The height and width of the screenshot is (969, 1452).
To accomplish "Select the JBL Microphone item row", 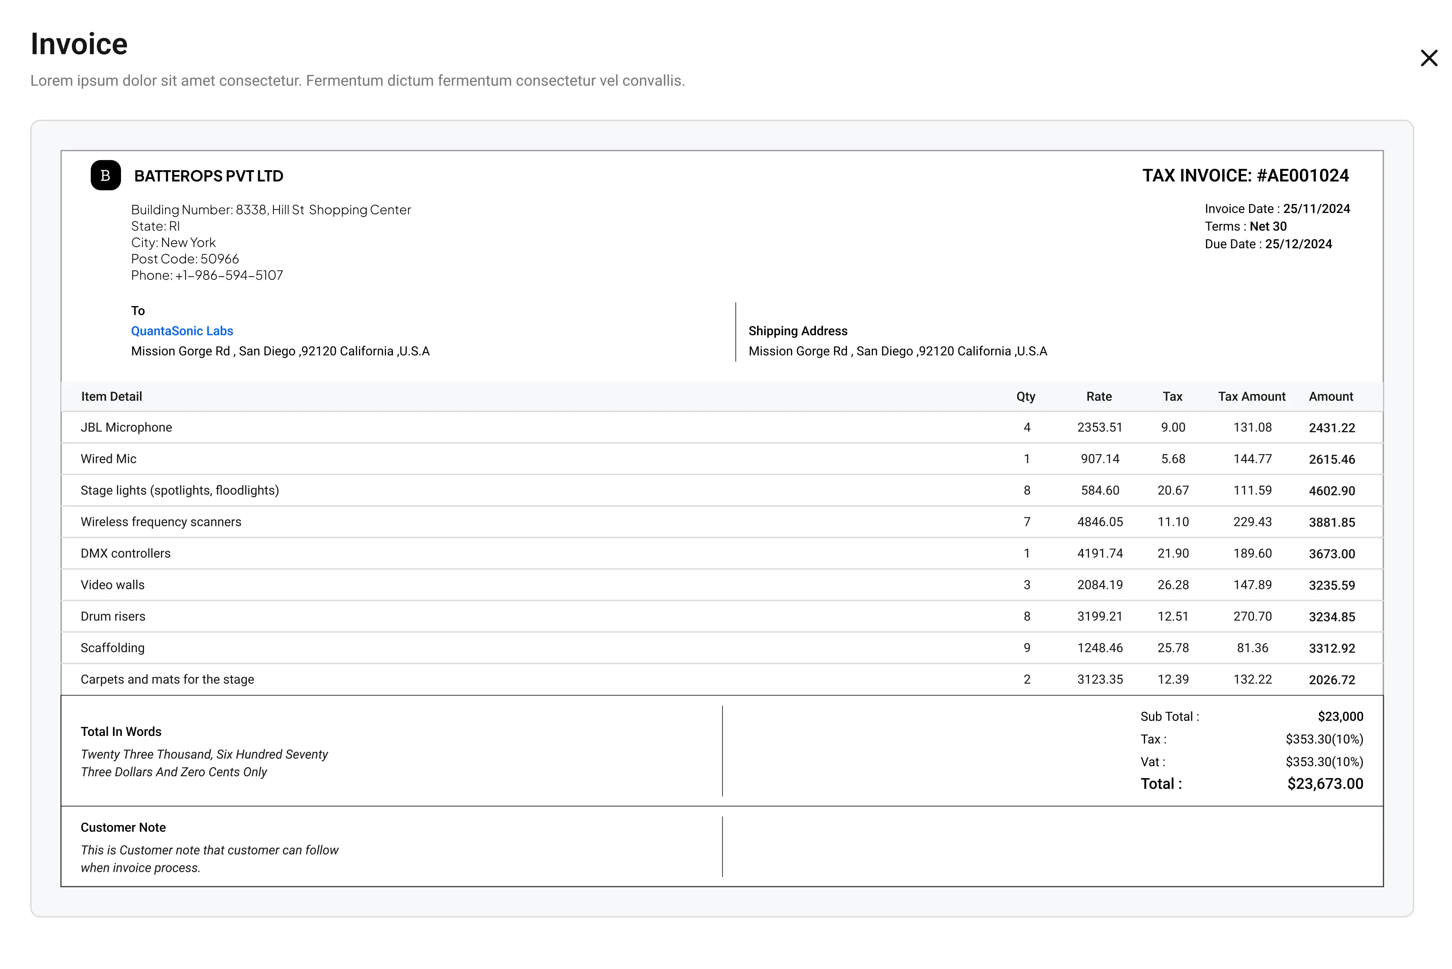I will click(722, 428).
